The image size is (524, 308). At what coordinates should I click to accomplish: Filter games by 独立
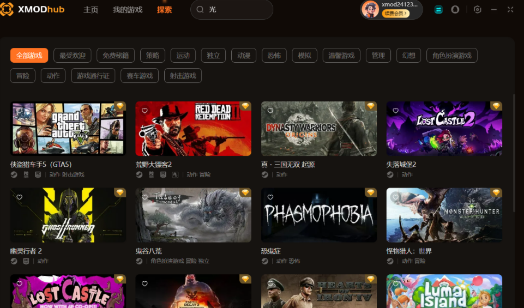click(213, 56)
